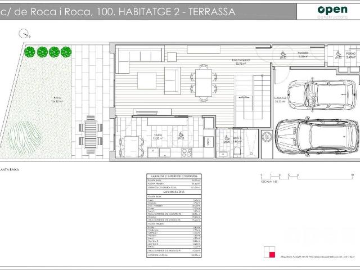Click the 'PATI' area label
Image resolution: width=360 pixels, height=270 pixels.
pos(57,98)
